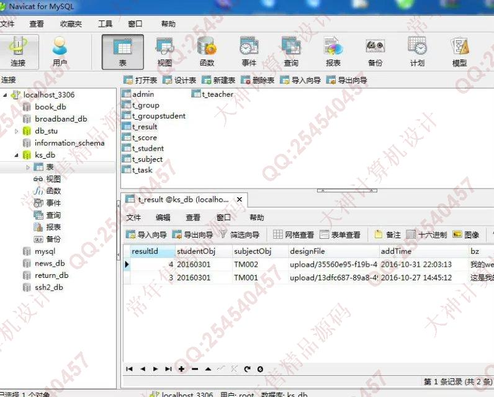Select the t_groupstudent table
494x397 pixels.
point(154,116)
